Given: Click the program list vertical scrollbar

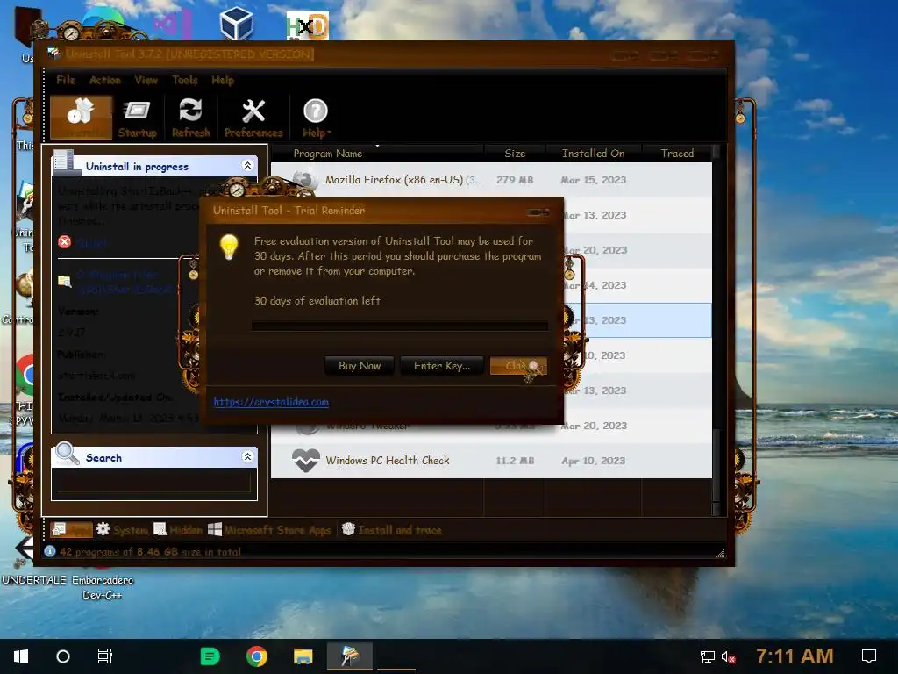Looking at the screenshot, I should [x=716, y=330].
